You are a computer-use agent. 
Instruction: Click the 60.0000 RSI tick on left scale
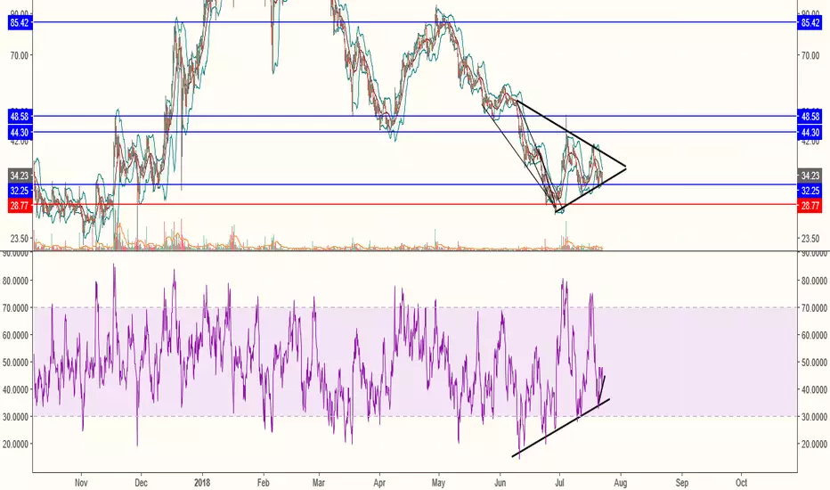tap(15, 335)
